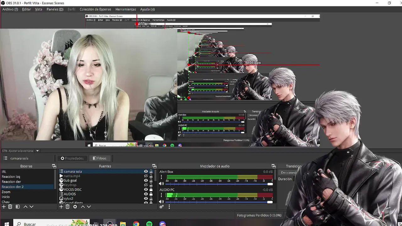Open the Desvanecimiento transition dropdown

tap(287, 173)
